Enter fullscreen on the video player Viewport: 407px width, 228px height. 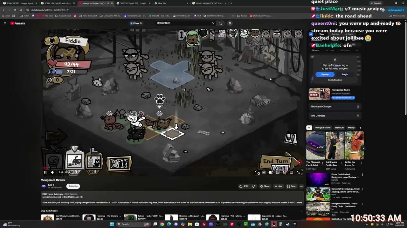click(298, 173)
